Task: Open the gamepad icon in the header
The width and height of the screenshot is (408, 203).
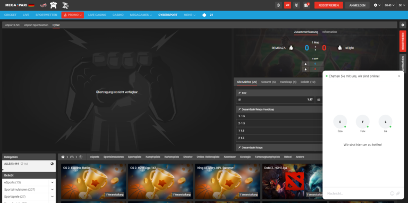Action: pyautogui.click(x=53, y=5)
